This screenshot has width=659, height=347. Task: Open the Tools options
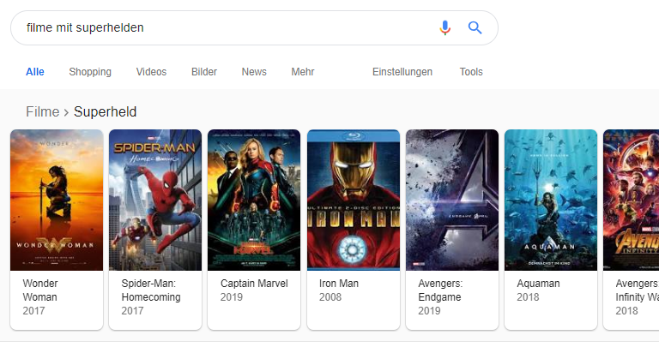[471, 72]
